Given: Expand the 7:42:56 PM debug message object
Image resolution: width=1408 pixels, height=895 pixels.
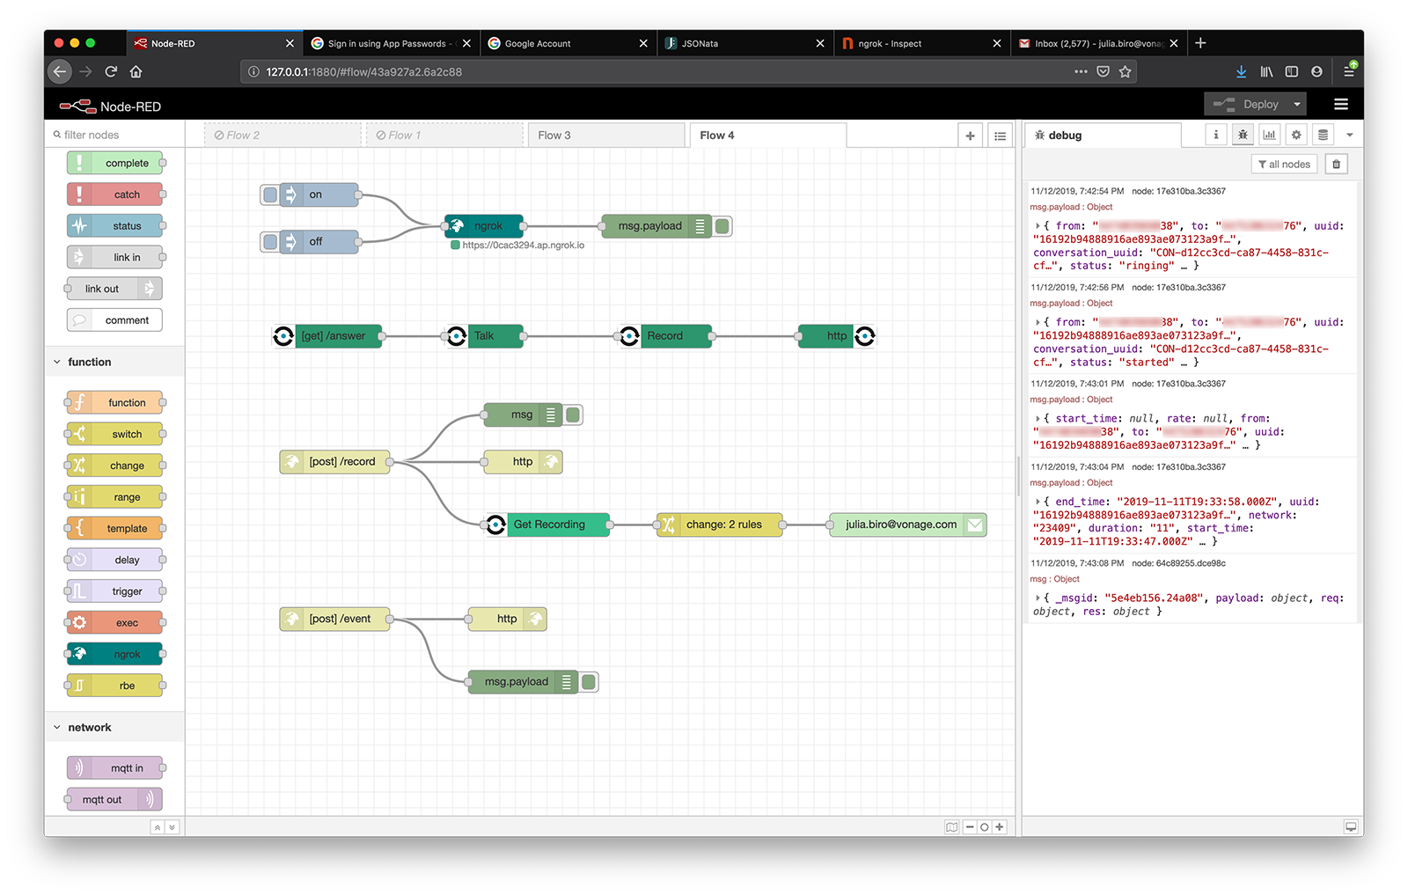Looking at the screenshot, I should pos(1038,322).
